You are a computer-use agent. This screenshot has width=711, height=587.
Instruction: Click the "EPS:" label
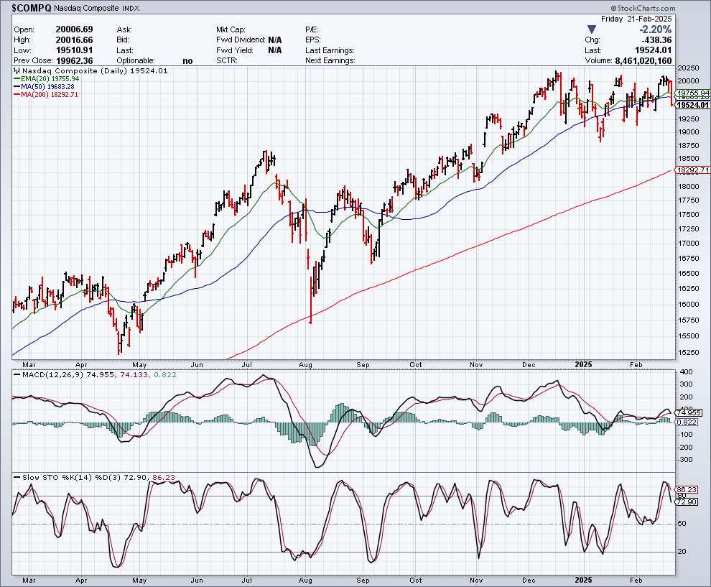[x=313, y=40]
